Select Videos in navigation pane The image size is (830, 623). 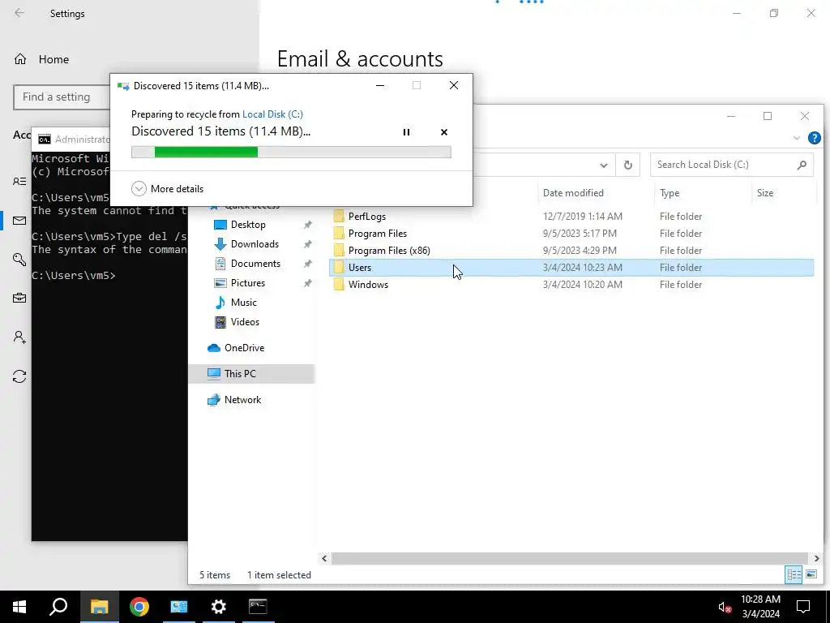tap(245, 322)
